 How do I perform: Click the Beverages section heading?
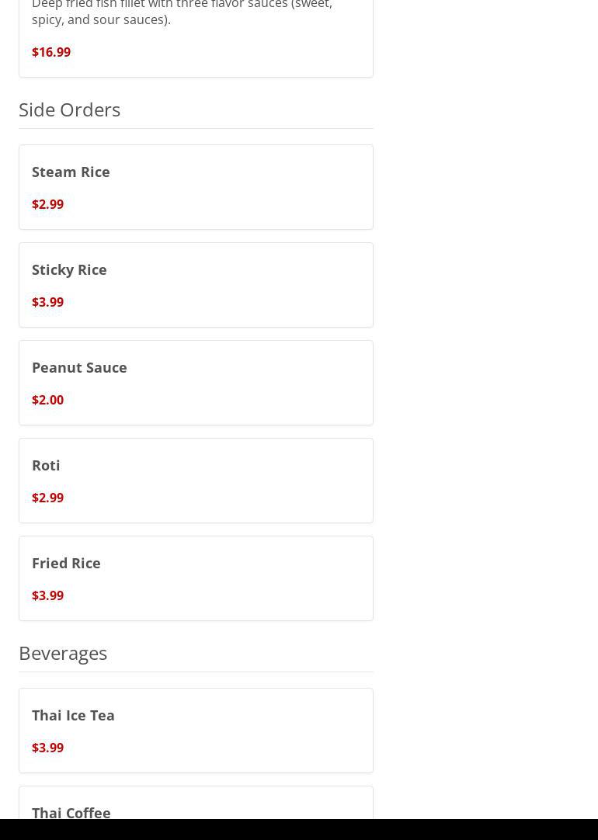coord(63,653)
